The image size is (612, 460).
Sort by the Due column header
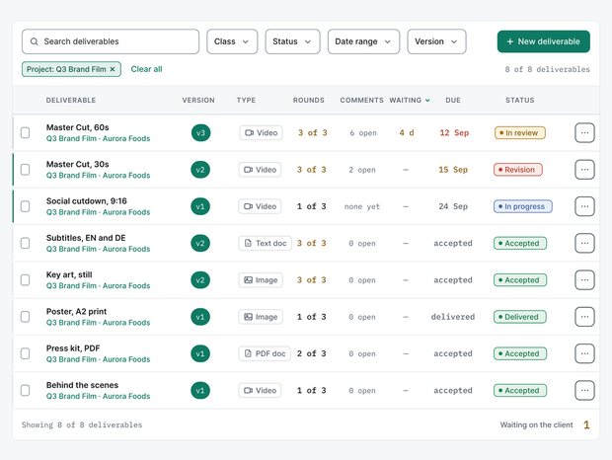[453, 101]
